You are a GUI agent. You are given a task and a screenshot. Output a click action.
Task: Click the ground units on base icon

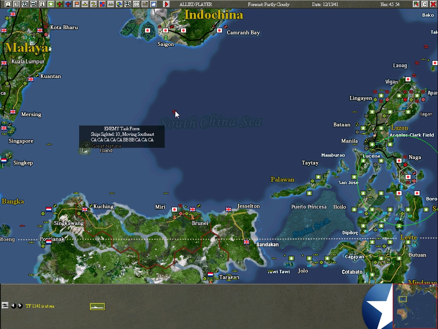click(111, 4)
